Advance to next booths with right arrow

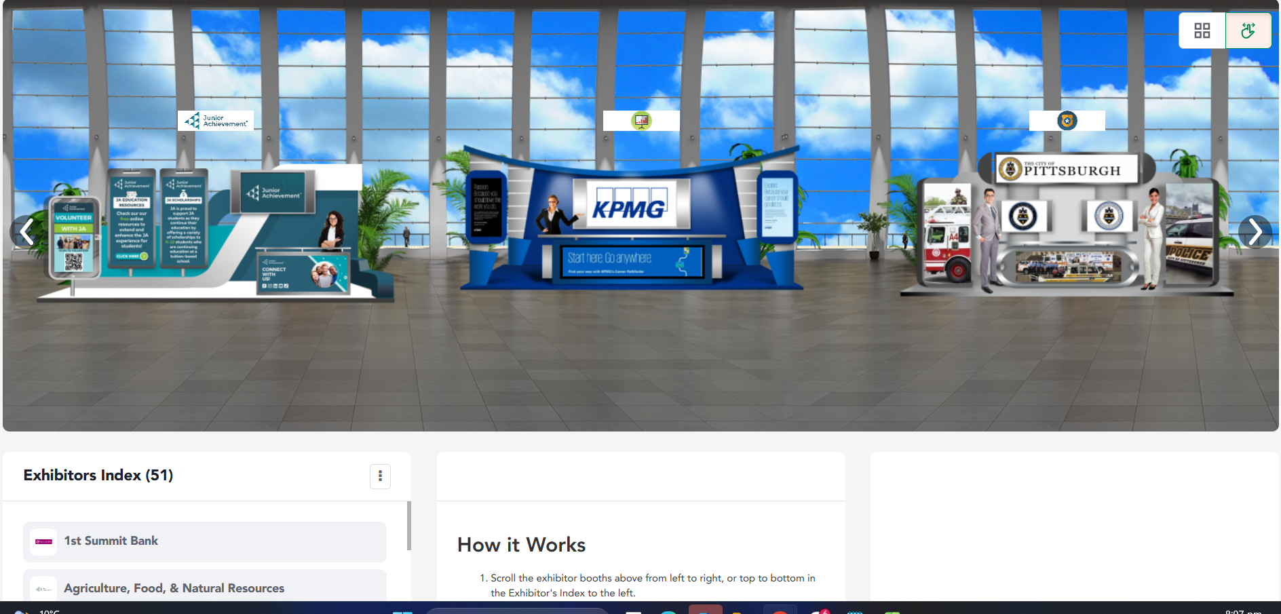(1255, 232)
